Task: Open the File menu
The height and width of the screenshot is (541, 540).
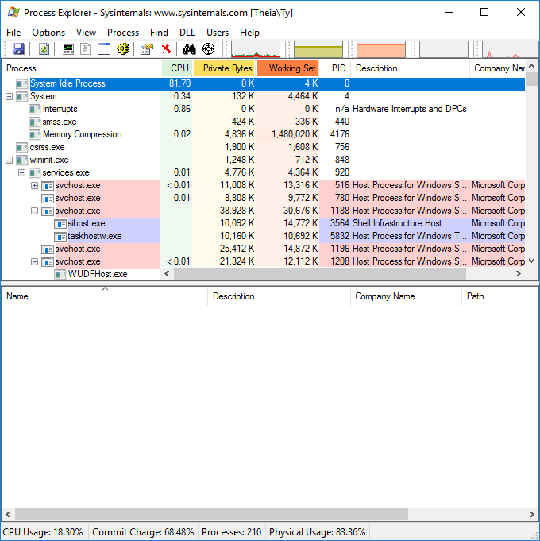Action: pos(13,33)
